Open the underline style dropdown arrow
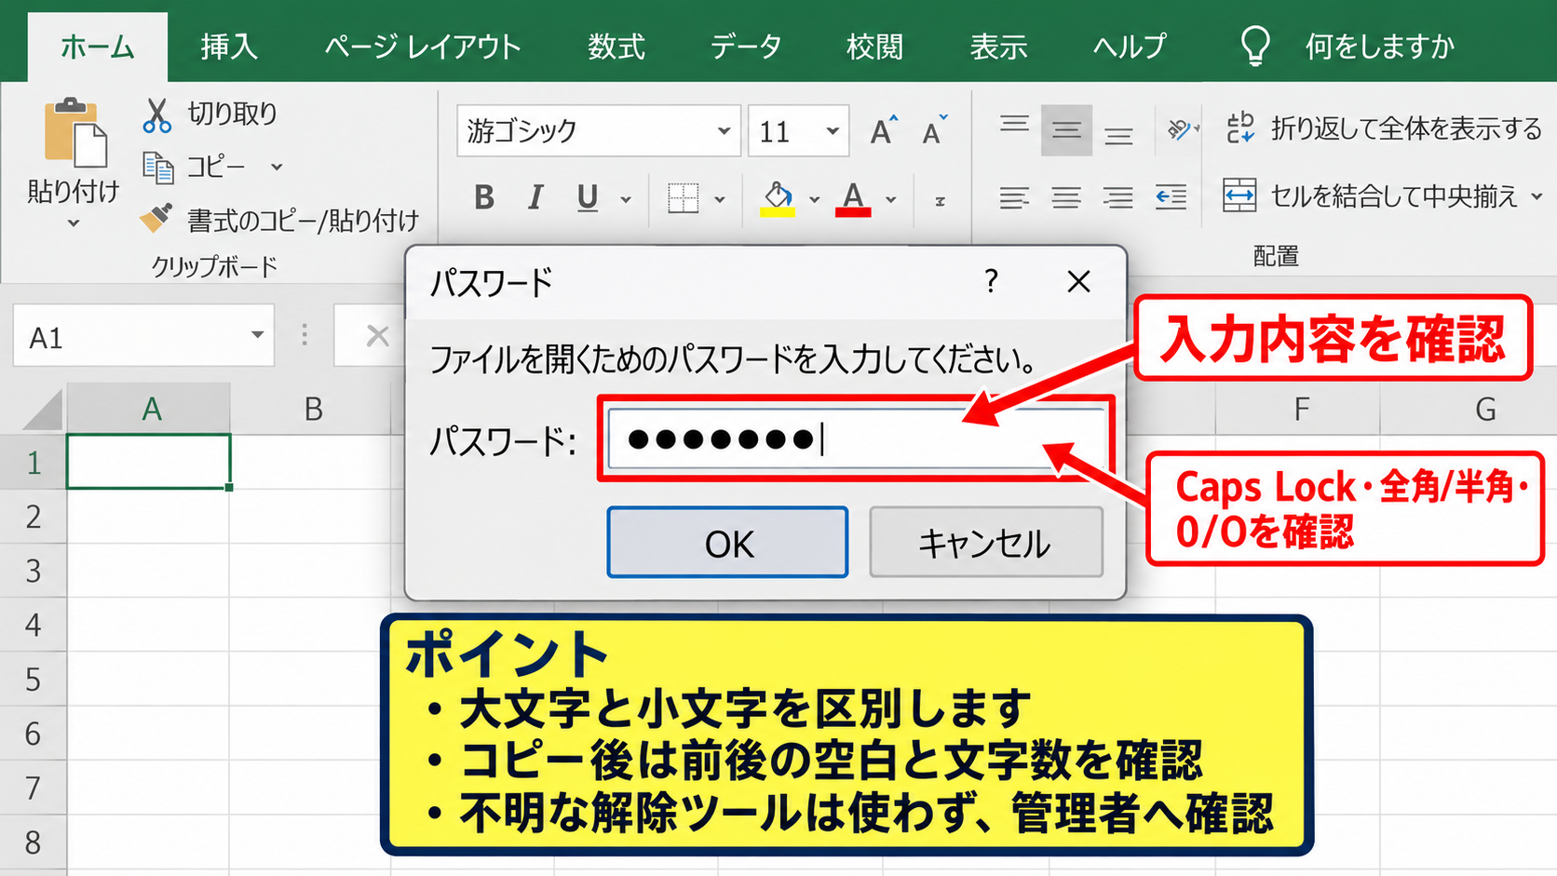The width and height of the screenshot is (1557, 876). pos(626,199)
